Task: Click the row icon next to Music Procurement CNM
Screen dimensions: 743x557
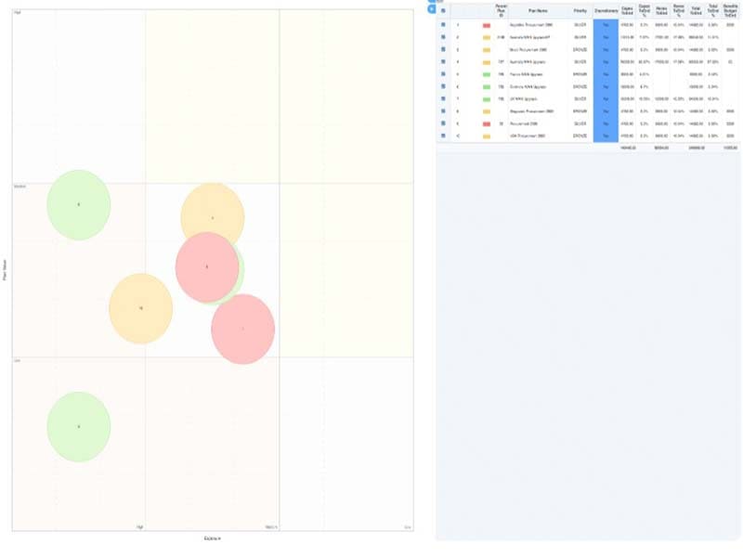Action: coord(443,49)
